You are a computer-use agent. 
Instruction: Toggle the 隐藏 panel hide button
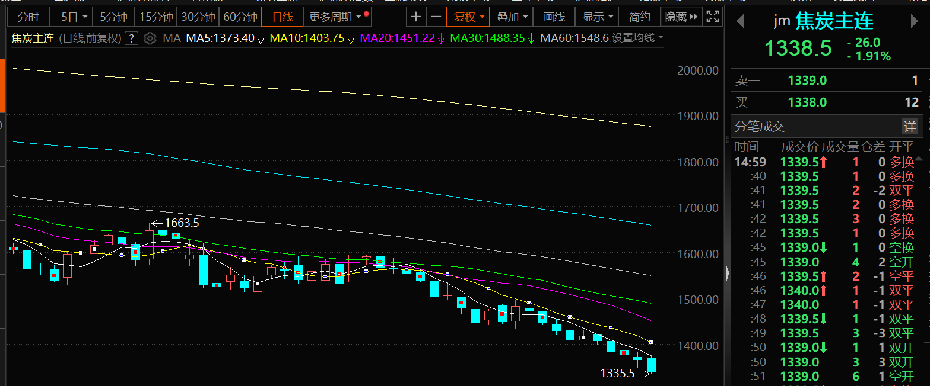pyautogui.click(x=681, y=17)
